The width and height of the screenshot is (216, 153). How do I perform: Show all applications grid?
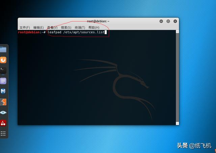3,133
